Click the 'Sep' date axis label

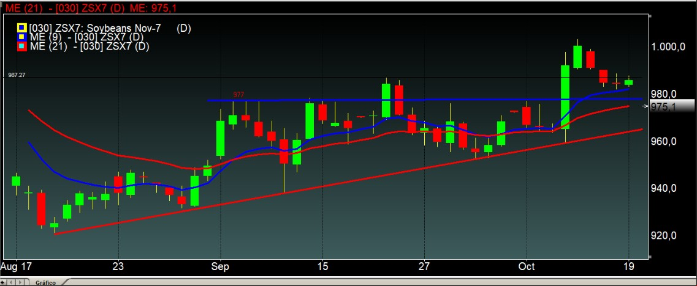[221, 267]
